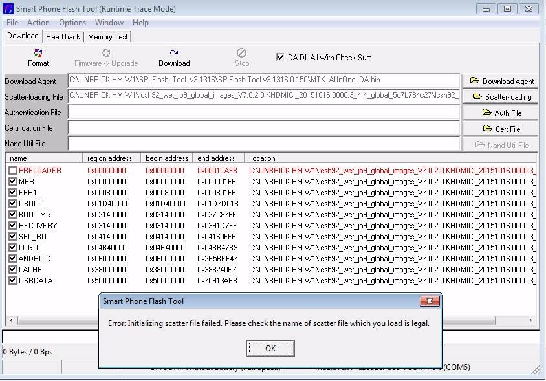Viewport: 546px width, 381px height.
Task: Toggle DA DL All With Check Sum
Action: [280, 57]
